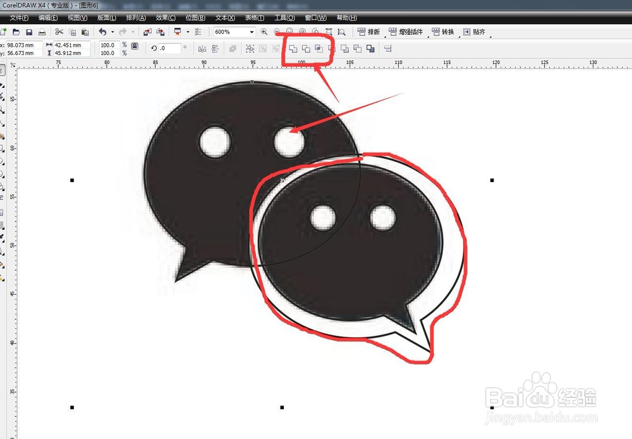Click the x position field 98.073 mm
Image resolution: width=632 pixels, height=439 pixels.
[24, 45]
